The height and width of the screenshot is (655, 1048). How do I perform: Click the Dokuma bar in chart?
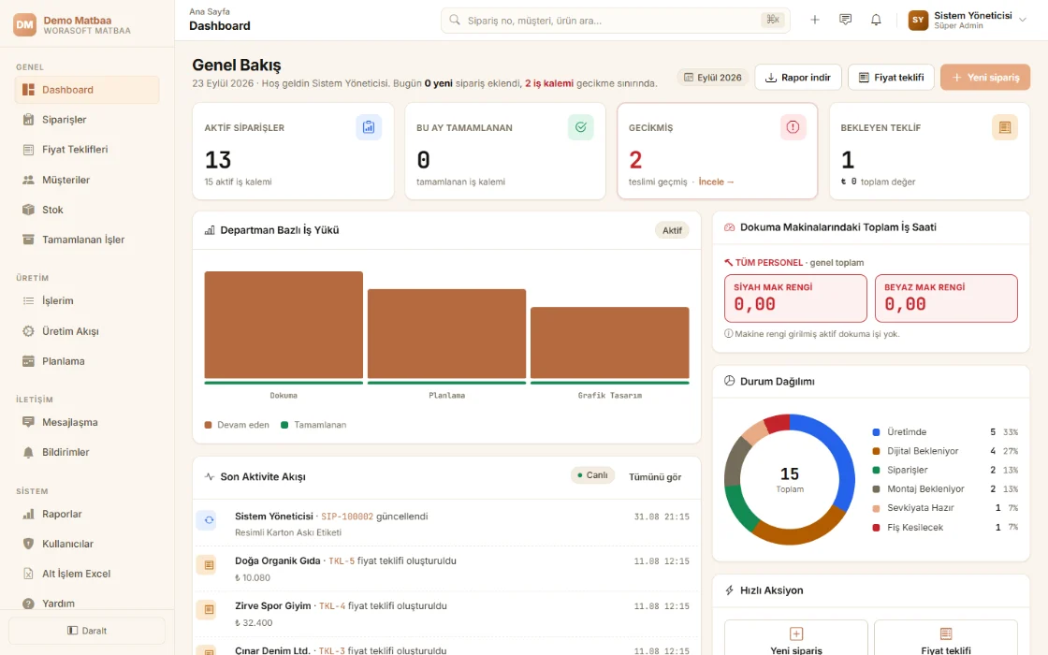click(x=284, y=326)
